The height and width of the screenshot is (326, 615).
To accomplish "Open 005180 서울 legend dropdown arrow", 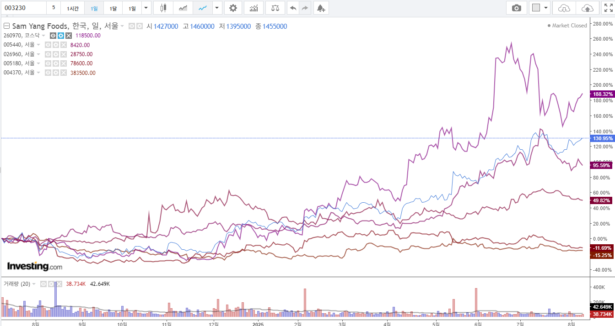I will [38, 63].
